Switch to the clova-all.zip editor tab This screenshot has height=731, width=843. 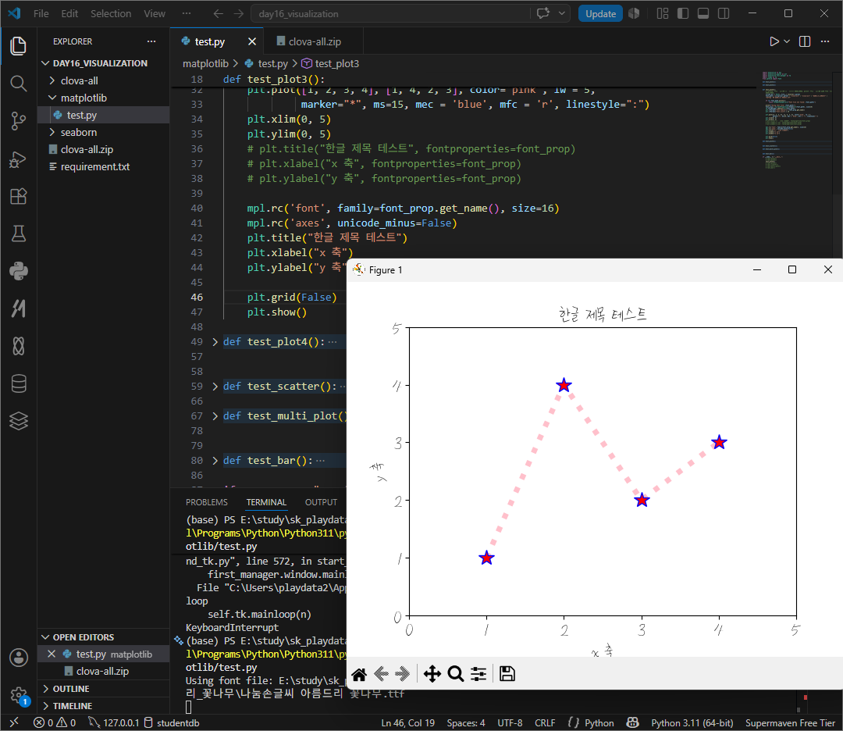(x=315, y=41)
